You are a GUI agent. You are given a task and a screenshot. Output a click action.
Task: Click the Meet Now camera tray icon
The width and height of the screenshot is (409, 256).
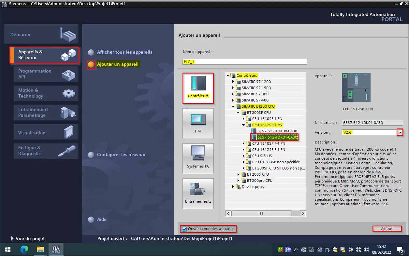351,249
